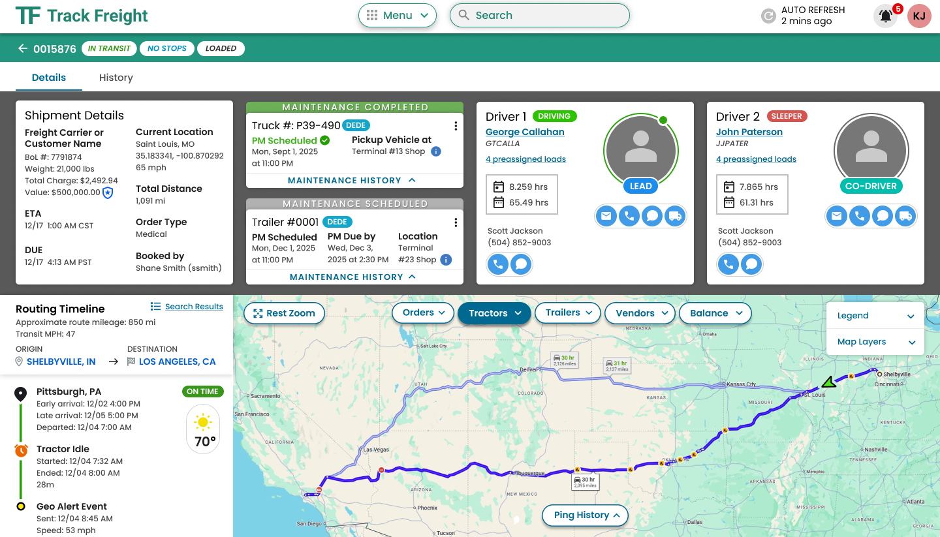The height and width of the screenshot is (537, 940).
Task: Open kebab menu on Truck P39-490 card
Action: [455, 125]
